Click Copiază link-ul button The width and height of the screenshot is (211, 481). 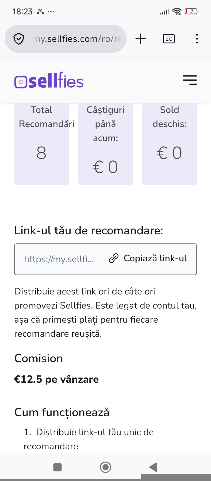148,258
